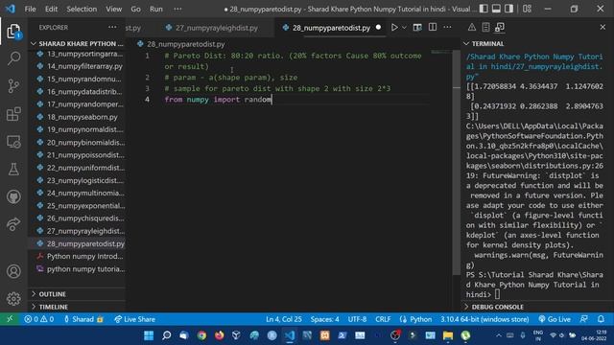This screenshot has height=345, width=614.
Task: Select the 28_numpyparetodist.py editor tab
Action: 331,28
